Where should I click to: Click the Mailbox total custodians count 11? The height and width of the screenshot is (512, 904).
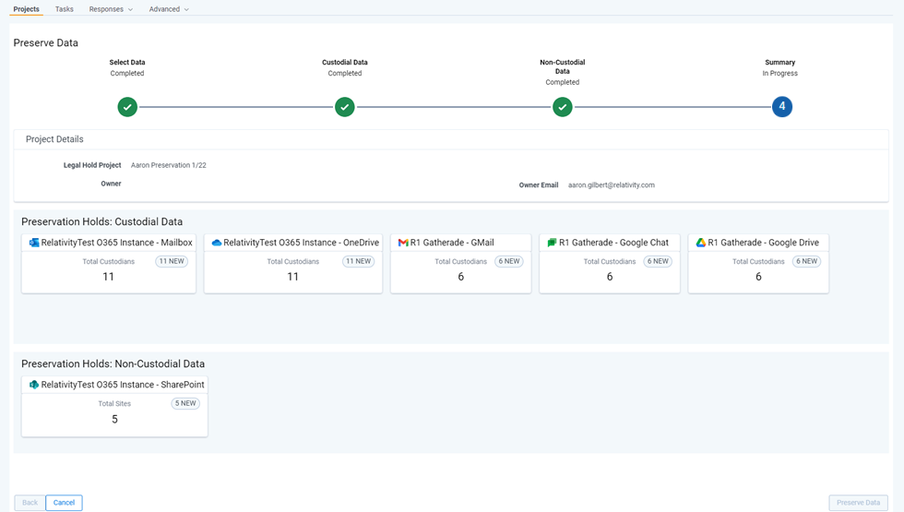109,277
